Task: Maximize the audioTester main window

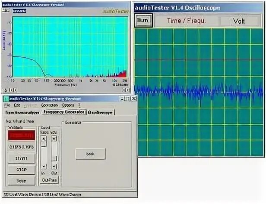Action: pos(128,99)
